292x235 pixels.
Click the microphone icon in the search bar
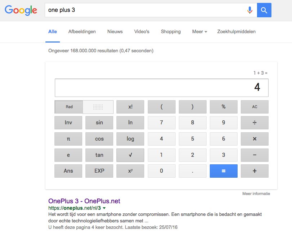(x=250, y=10)
